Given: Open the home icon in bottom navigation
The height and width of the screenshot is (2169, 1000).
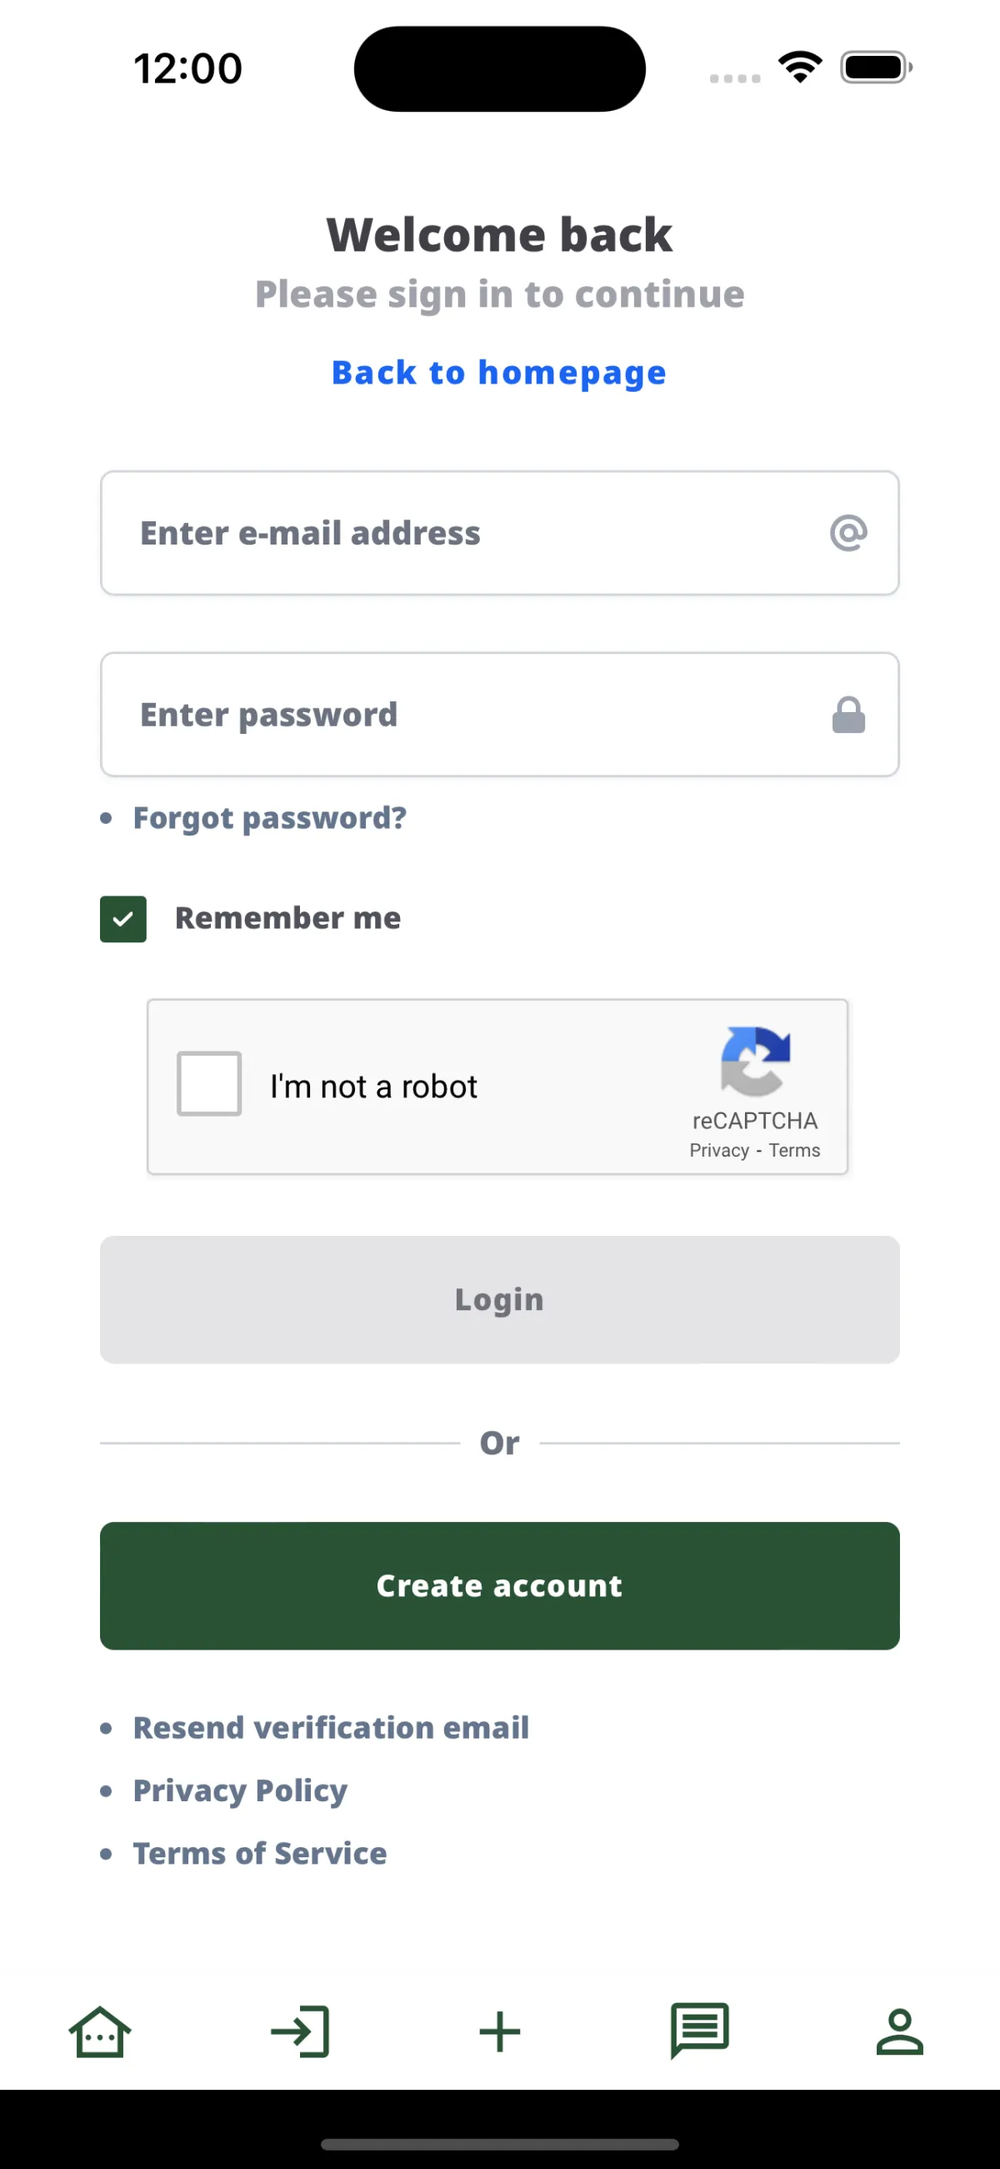Looking at the screenshot, I should coord(99,2031).
